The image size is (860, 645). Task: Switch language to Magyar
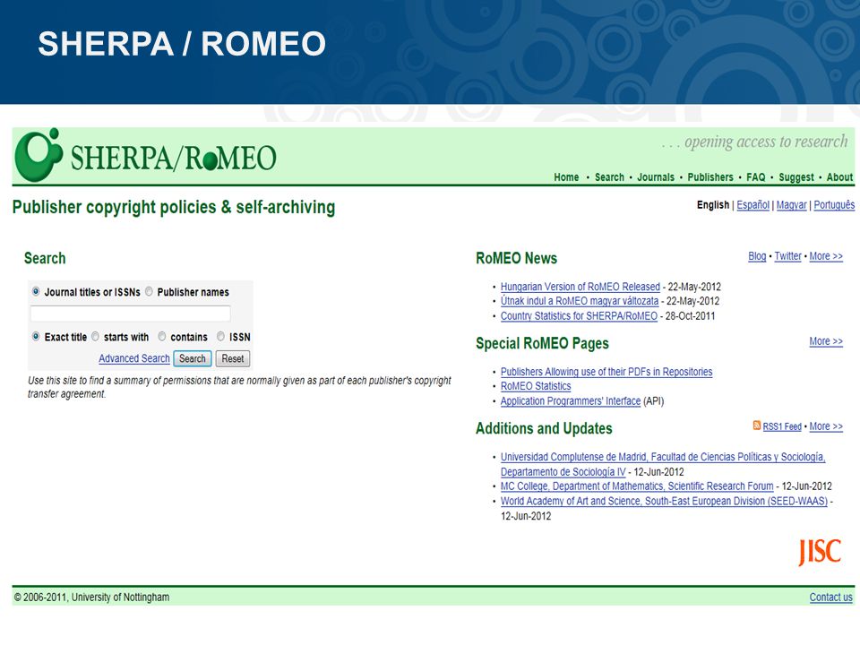(791, 204)
